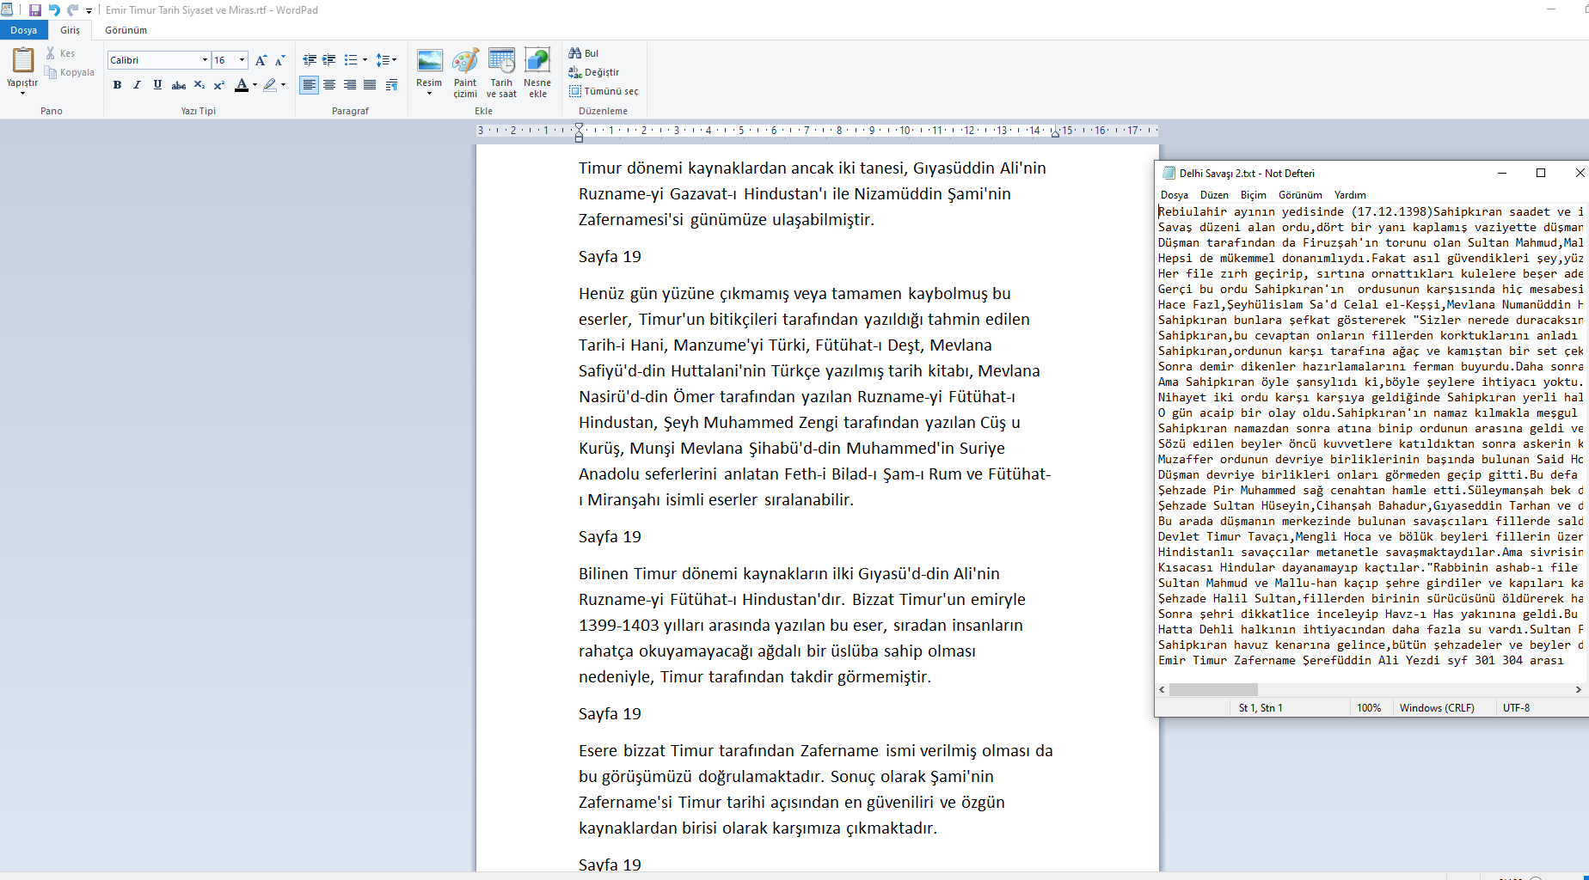1589x880 pixels.
Task: Toggle strikethrough formatting
Action: 178,85
